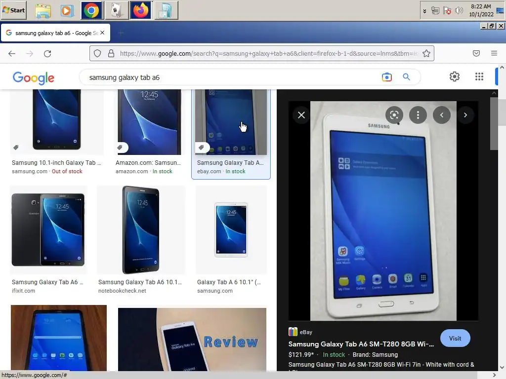This screenshot has height=379, width=506.
Task: Open the tracking protection shield icon
Action: coord(97,53)
